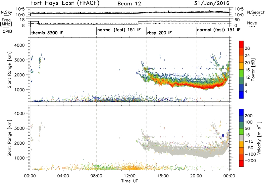Click the '20:00' time axis tick label
Viewport: 265px width, 183px height.
[x=196, y=176]
